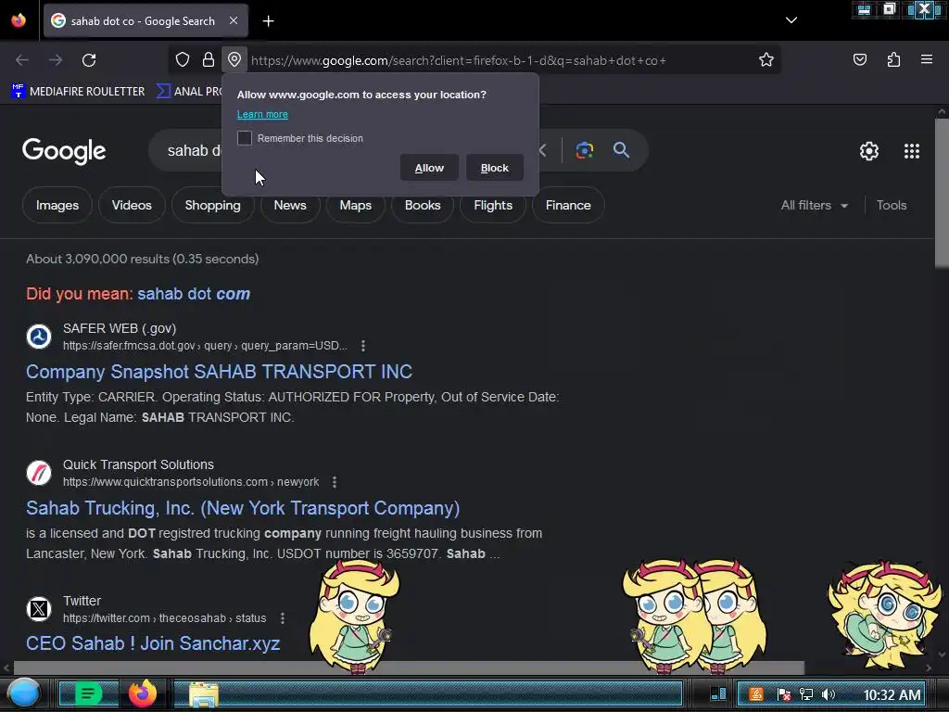Image resolution: width=949 pixels, height=712 pixels.
Task: Switch to Flights results
Action: pyautogui.click(x=493, y=205)
